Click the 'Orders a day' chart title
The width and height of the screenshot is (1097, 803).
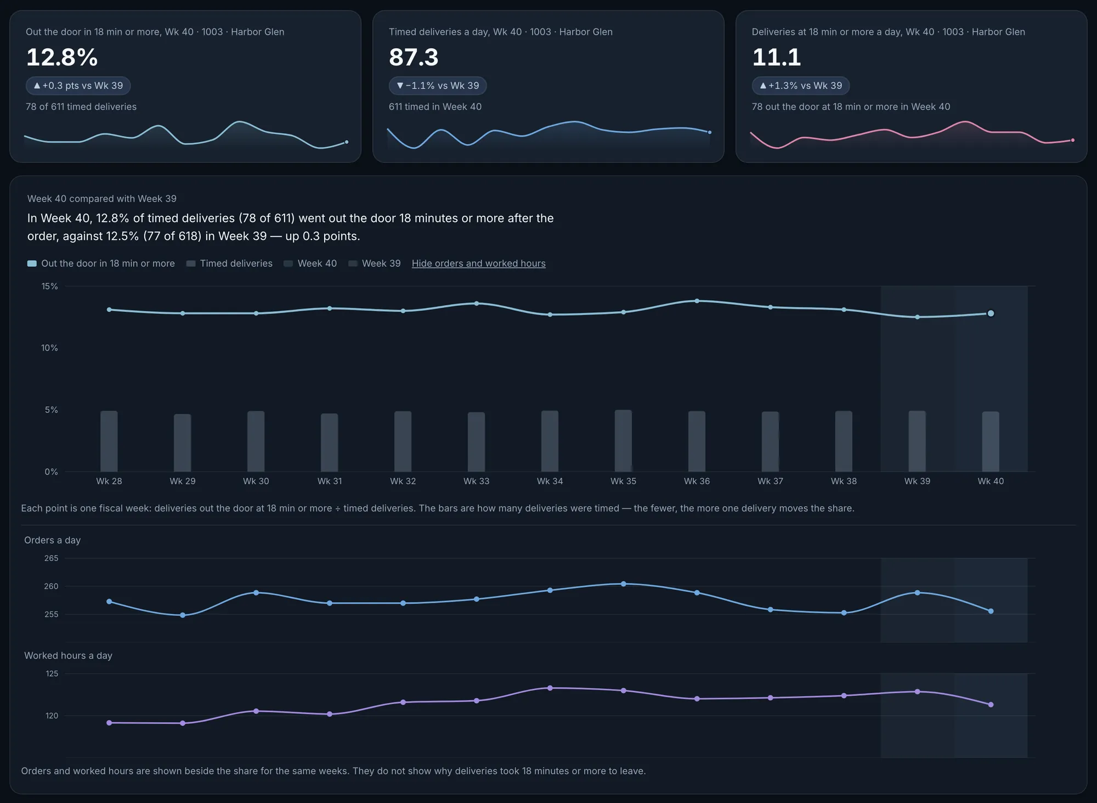[53, 540]
